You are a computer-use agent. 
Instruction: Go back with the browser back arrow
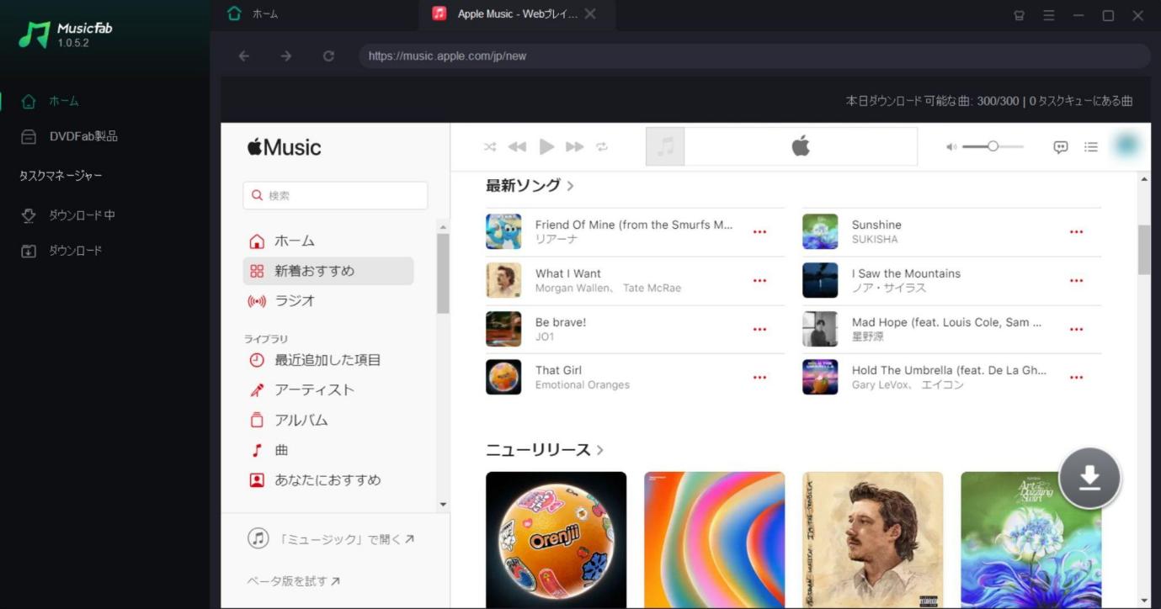click(x=244, y=56)
